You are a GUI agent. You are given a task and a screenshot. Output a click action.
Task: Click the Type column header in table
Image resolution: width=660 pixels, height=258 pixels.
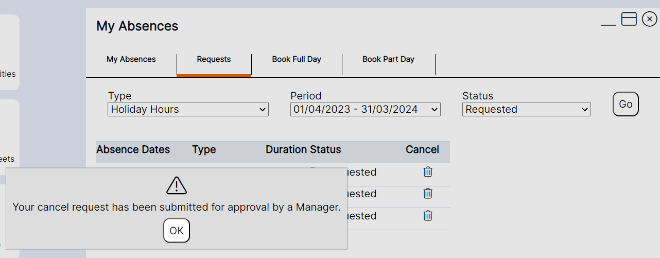coord(204,149)
